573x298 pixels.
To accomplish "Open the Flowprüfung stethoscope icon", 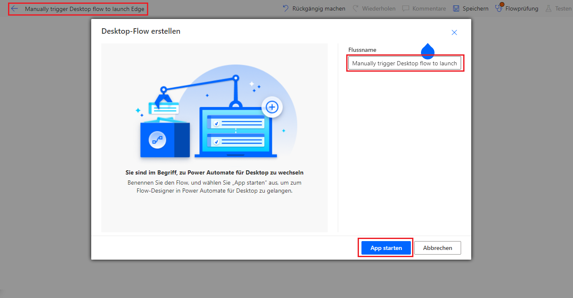I will point(499,8).
